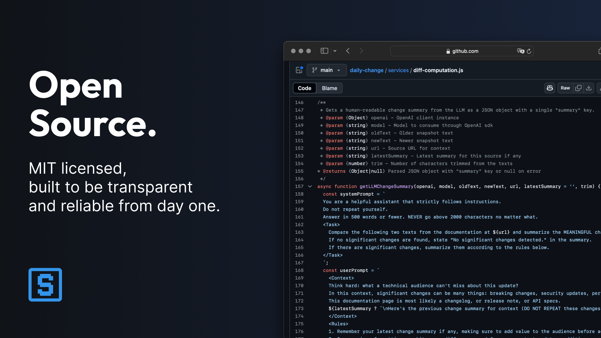Switch to the Blame view tab

coord(329,88)
